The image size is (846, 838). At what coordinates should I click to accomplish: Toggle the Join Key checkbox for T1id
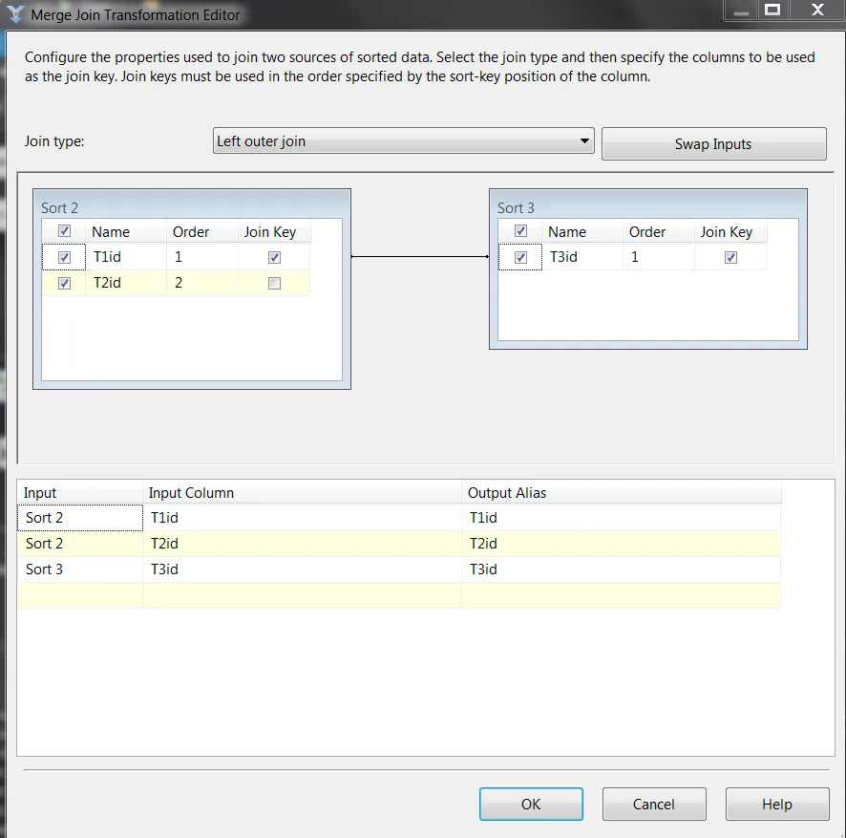274,257
